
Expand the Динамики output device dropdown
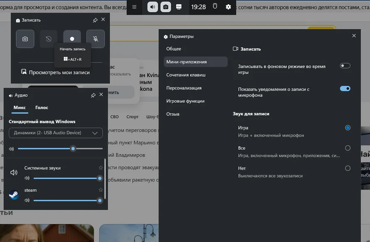tap(56, 133)
